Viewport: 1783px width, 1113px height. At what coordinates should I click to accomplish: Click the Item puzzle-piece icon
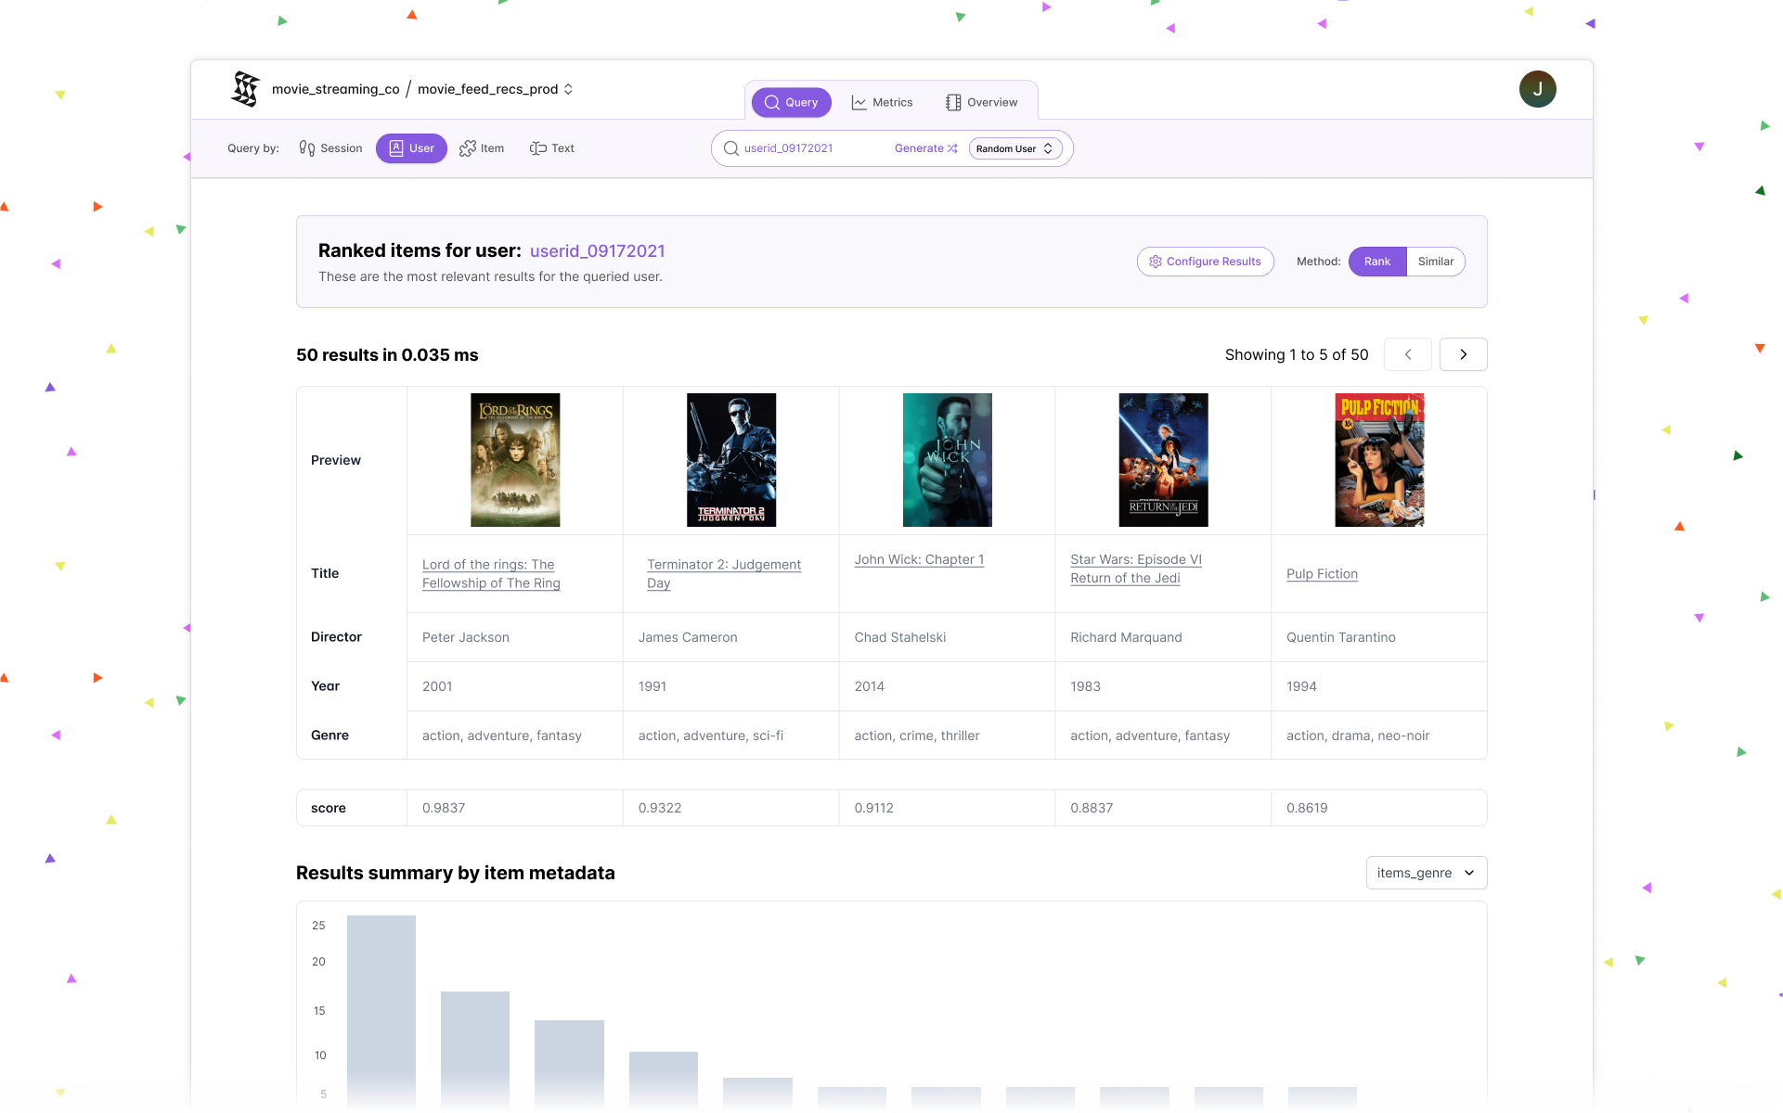[468, 148]
